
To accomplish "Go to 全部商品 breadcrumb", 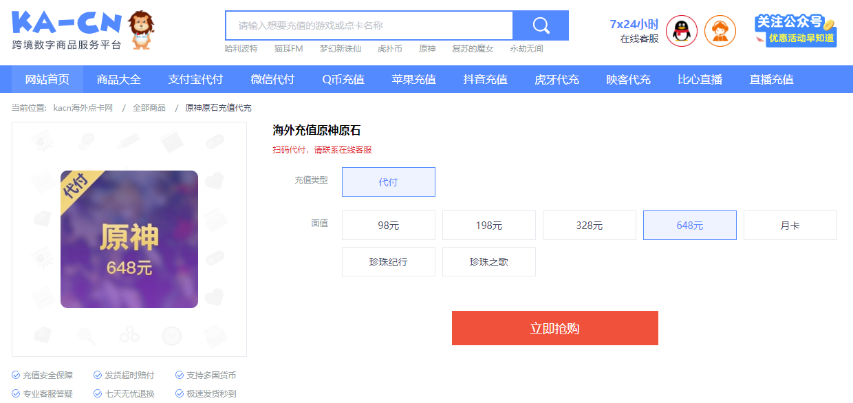I will [149, 108].
